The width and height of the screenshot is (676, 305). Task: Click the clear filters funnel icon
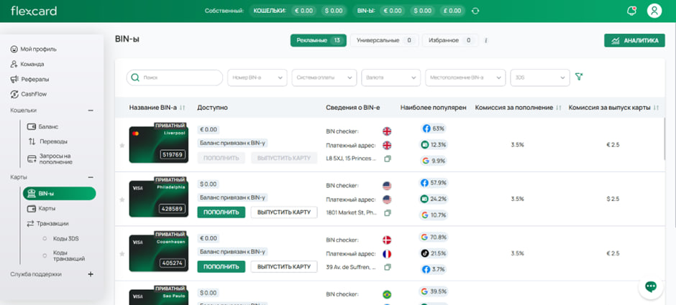click(x=579, y=77)
